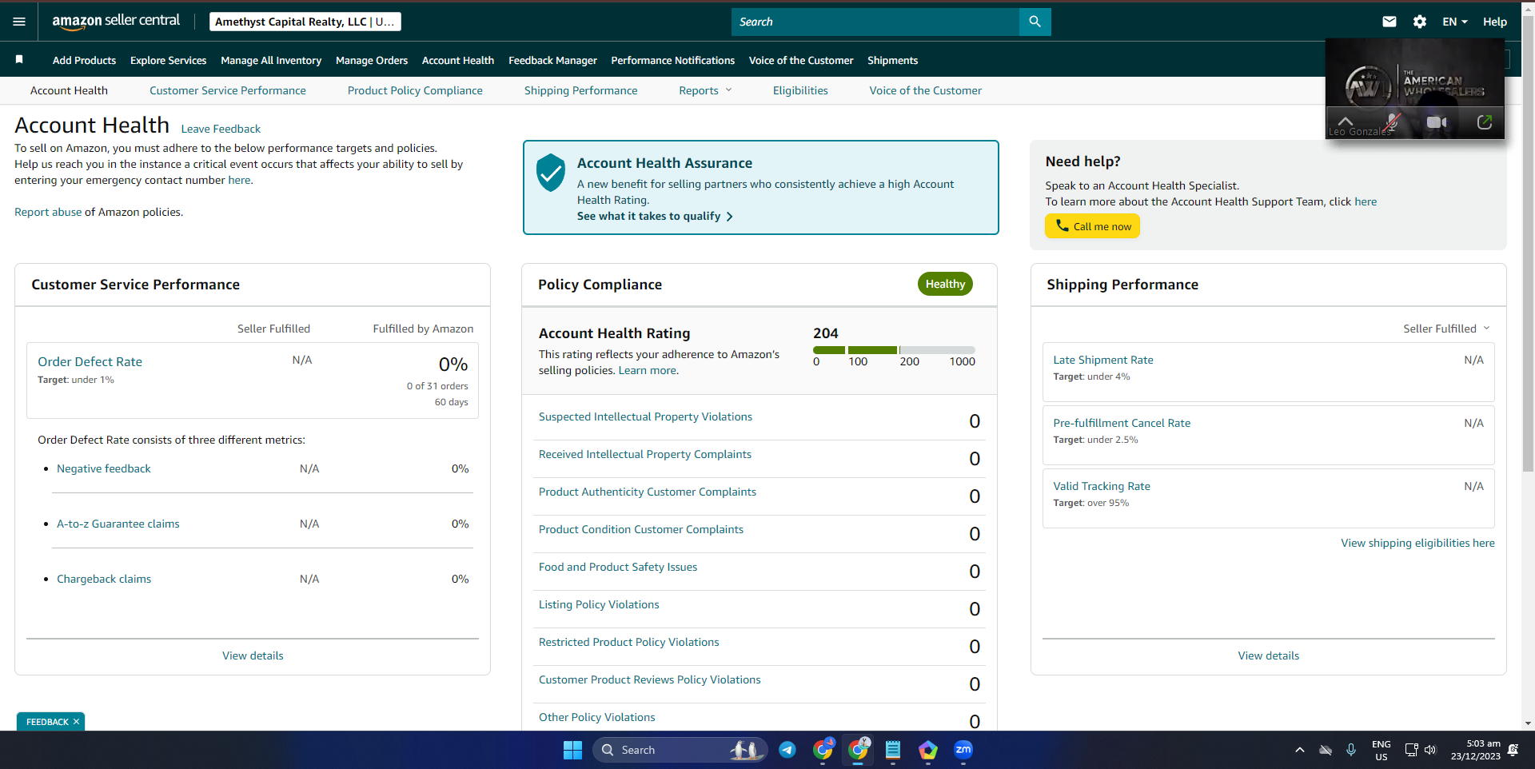Click Leave Feedback link
Viewport: 1535px width, 769px height.
tap(221, 129)
